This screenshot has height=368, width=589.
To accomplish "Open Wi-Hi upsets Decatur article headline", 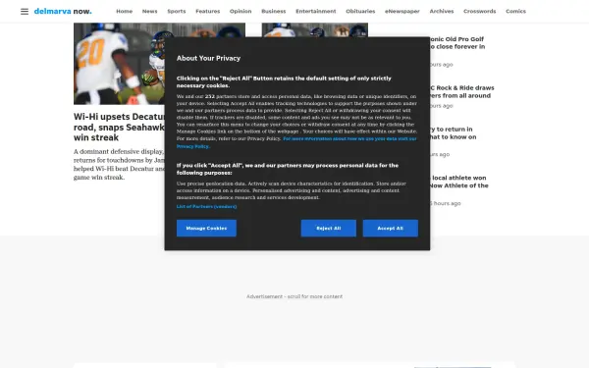I will [x=119, y=127].
